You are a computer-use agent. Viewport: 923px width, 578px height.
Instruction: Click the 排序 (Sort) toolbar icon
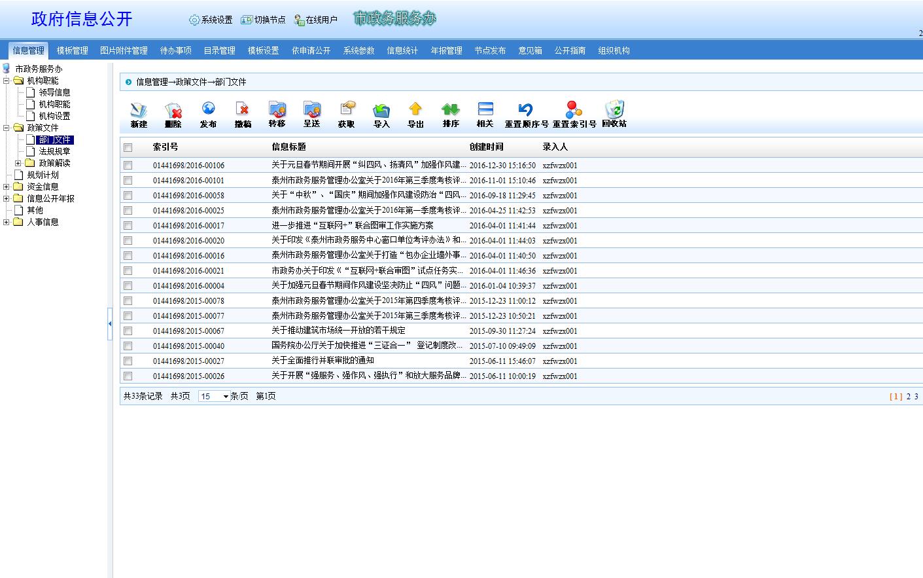click(x=451, y=109)
